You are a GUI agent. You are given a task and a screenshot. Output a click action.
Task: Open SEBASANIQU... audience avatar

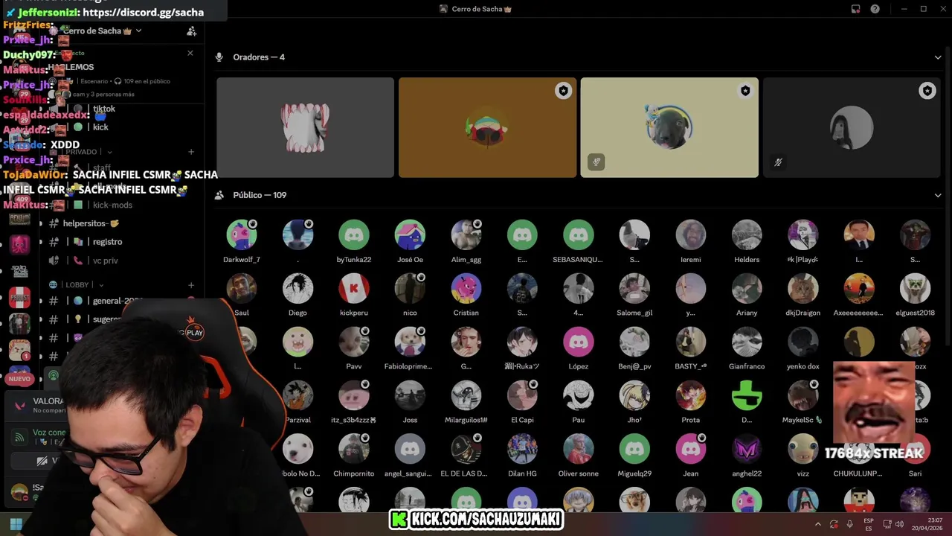point(578,234)
